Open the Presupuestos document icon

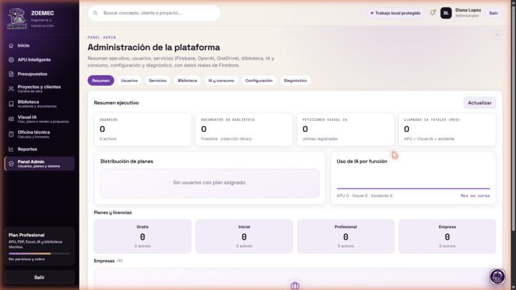(x=11, y=74)
